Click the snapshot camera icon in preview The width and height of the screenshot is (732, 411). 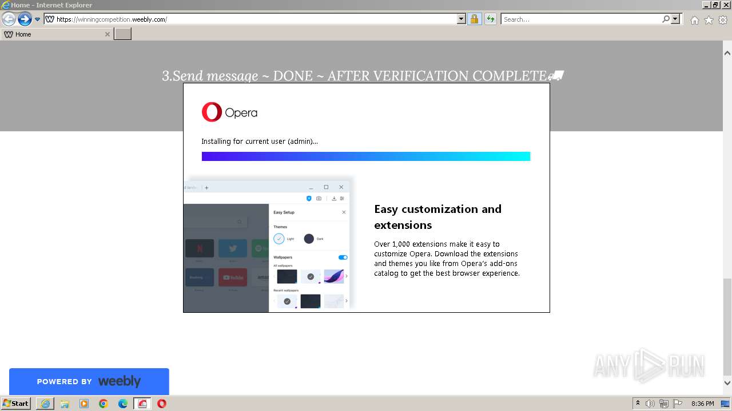(x=319, y=199)
